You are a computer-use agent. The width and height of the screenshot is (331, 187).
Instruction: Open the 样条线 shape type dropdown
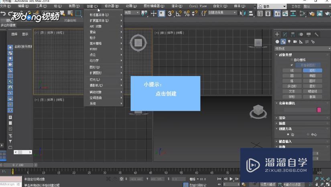(x=303, y=49)
